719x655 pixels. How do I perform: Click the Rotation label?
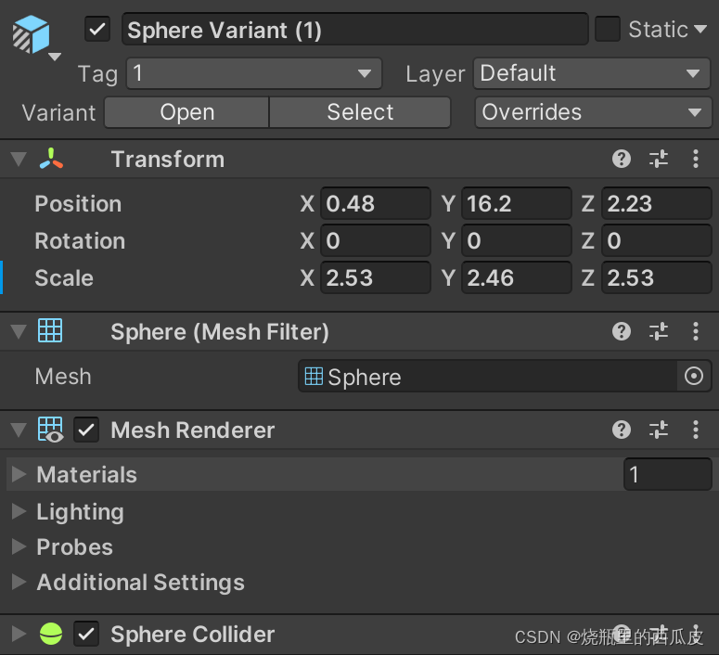[80, 241]
